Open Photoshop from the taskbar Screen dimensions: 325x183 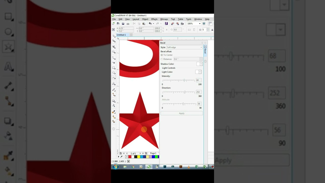tap(165, 167)
